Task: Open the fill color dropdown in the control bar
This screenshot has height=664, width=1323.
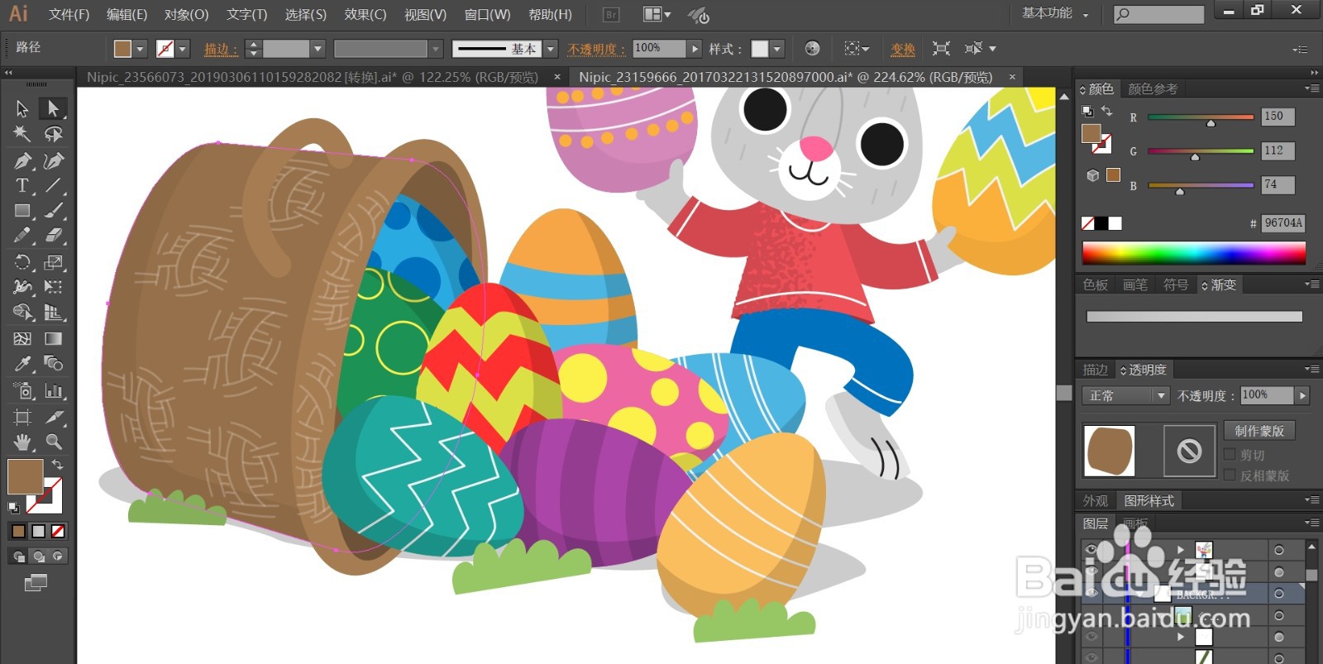Action: pos(140,49)
